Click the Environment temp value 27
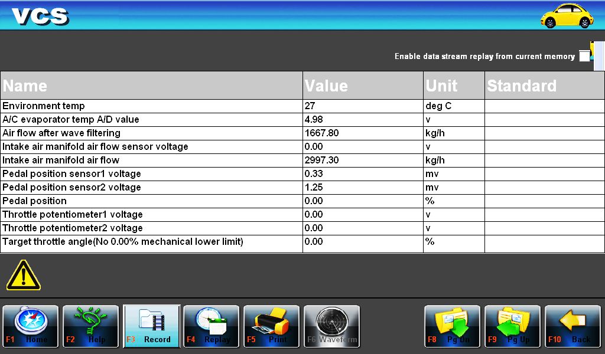 [x=310, y=106]
